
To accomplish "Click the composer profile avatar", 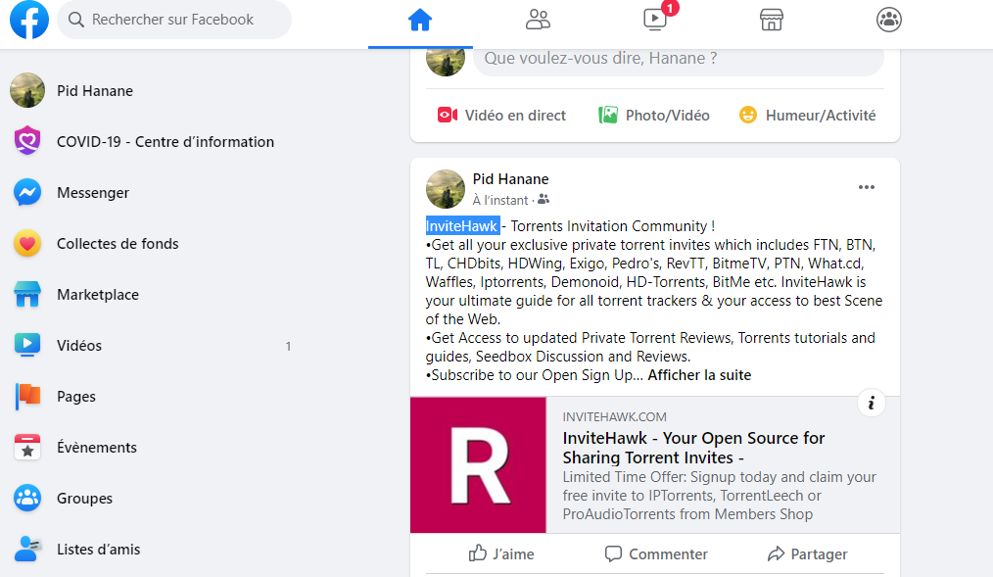I will [x=446, y=60].
